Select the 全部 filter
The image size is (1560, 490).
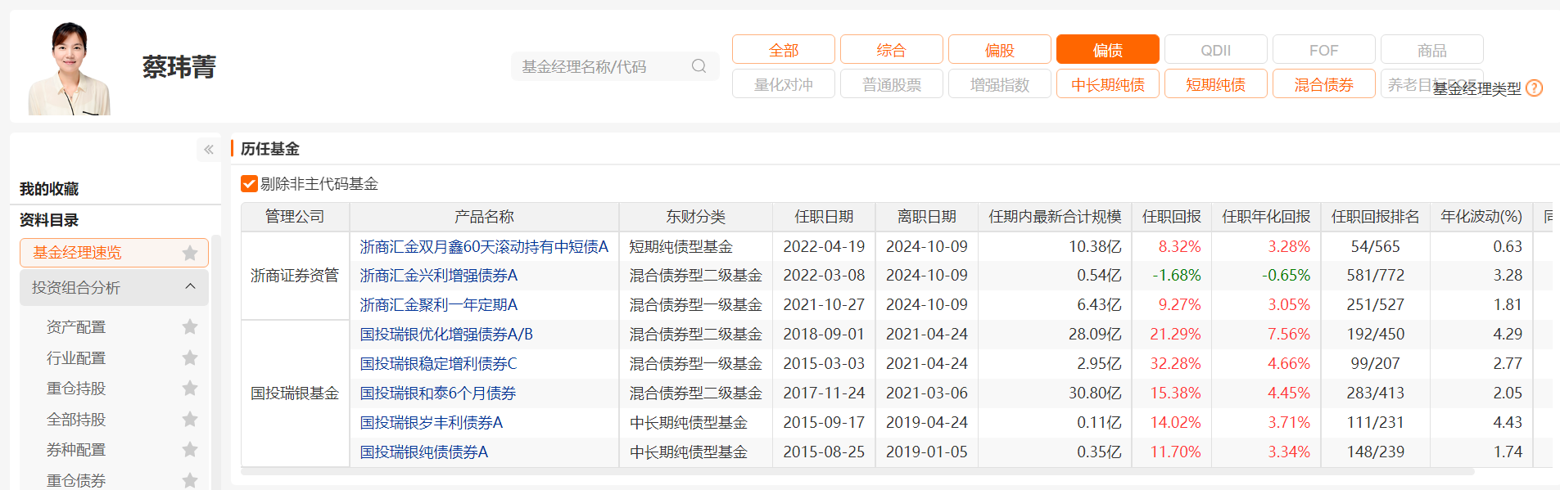click(x=784, y=49)
